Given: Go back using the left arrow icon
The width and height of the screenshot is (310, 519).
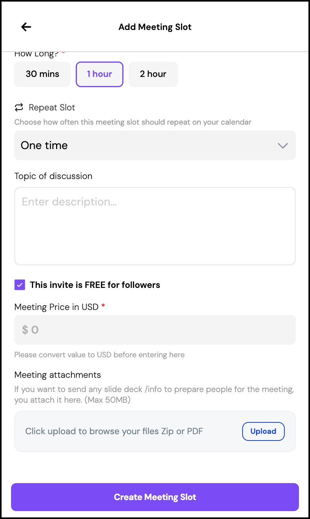Looking at the screenshot, I should 26,27.
